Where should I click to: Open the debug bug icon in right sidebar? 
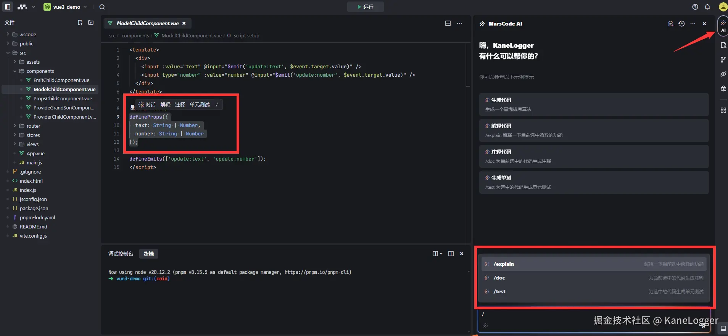[723, 88]
